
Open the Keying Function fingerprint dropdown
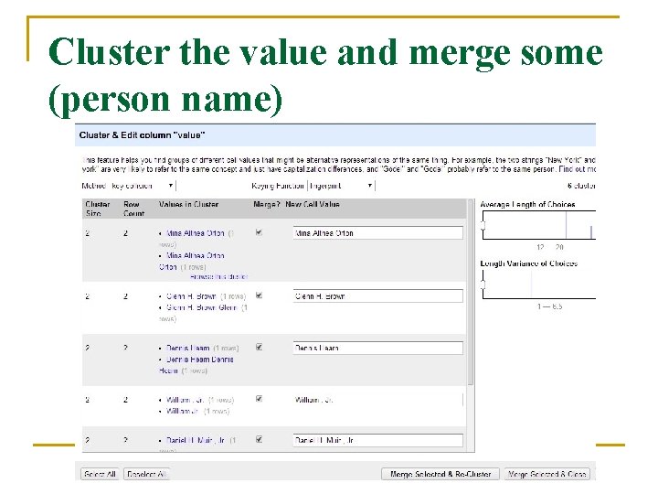341,186
